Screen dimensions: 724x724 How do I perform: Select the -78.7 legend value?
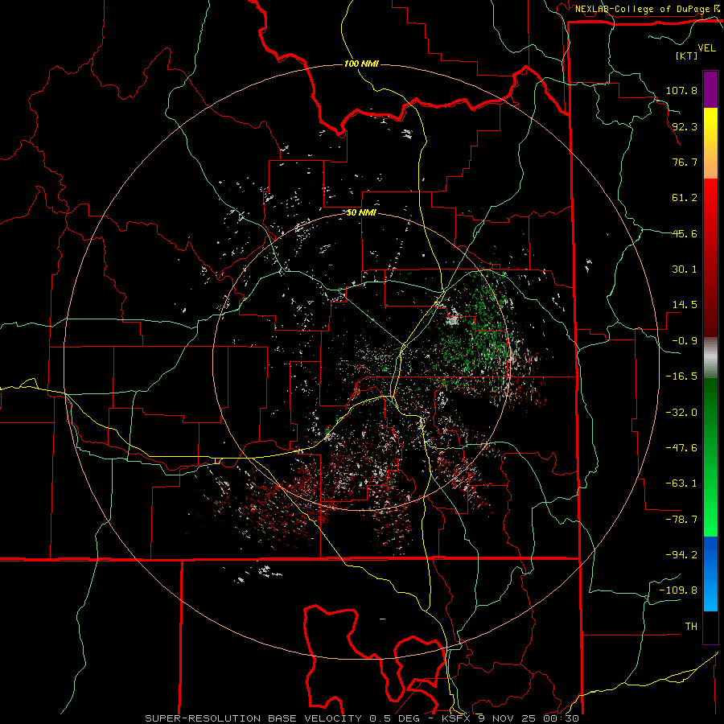pos(681,520)
